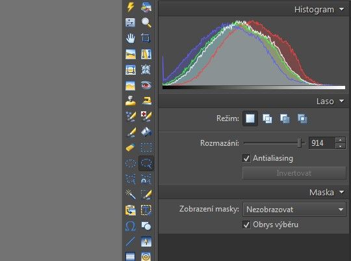
Task: Select the Magic Wand tool
Action: pos(131,195)
